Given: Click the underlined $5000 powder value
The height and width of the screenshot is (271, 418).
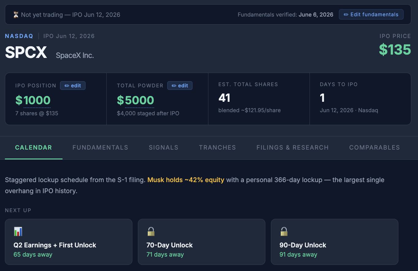Looking at the screenshot, I should pyautogui.click(x=135, y=100).
